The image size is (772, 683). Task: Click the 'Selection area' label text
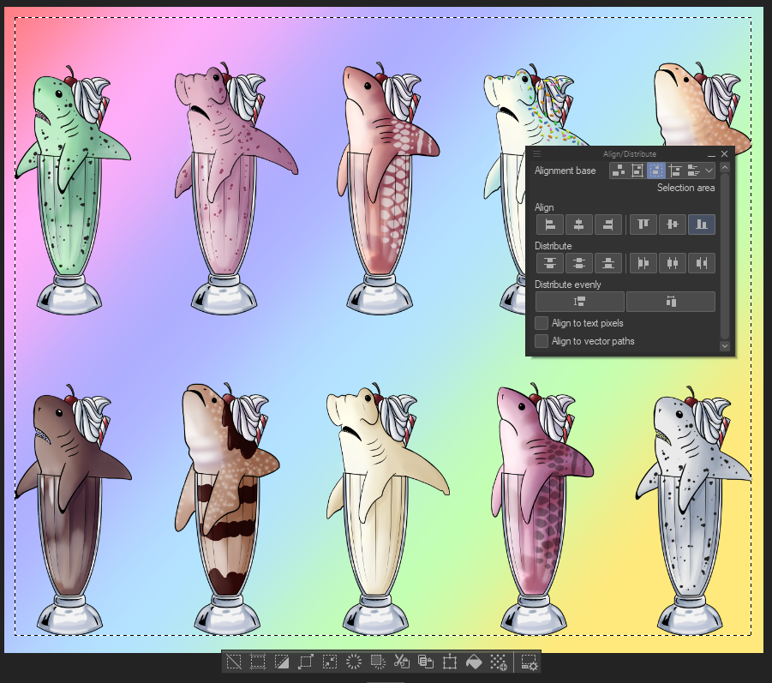(685, 188)
